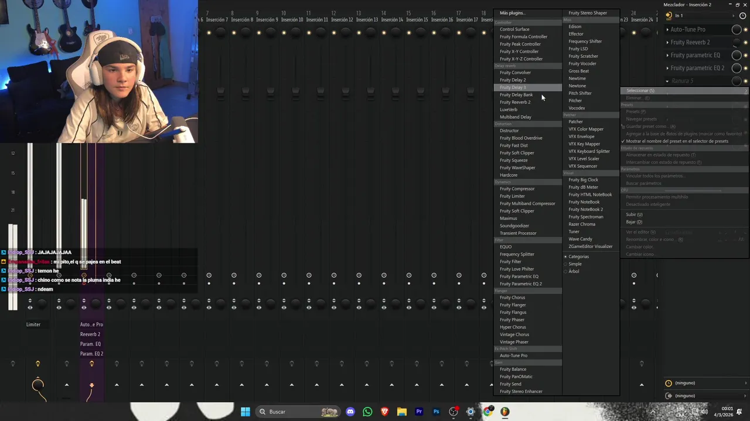Open Fruity parametric EQ slot dropdown arrow
This screenshot has height=421, width=750.
pyautogui.click(x=667, y=55)
